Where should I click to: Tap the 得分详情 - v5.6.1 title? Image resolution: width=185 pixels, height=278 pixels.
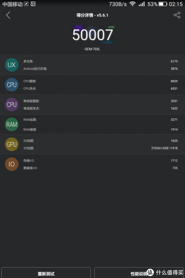click(92, 15)
